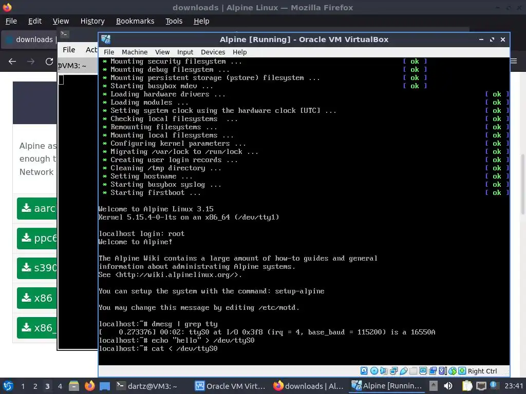The height and width of the screenshot is (394, 526).
Task: Switch to workspace 1 in the taskbar pager
Action: coord(23,386)
